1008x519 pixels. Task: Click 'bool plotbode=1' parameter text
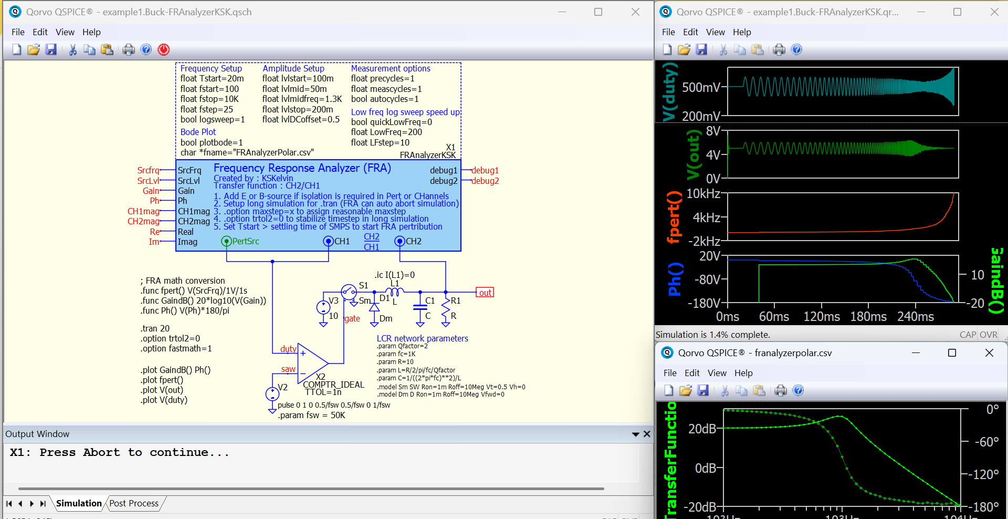click(212, 142)
